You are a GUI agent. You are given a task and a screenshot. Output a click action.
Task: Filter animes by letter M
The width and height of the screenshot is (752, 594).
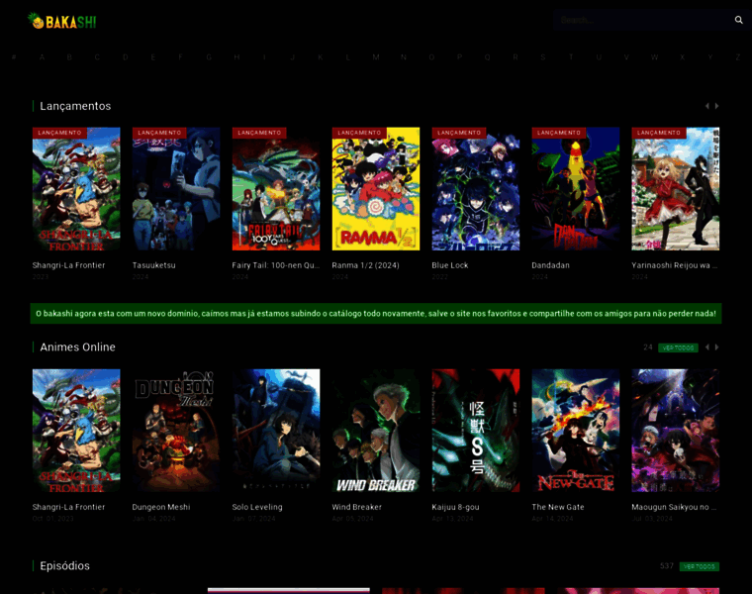(376, 57)
